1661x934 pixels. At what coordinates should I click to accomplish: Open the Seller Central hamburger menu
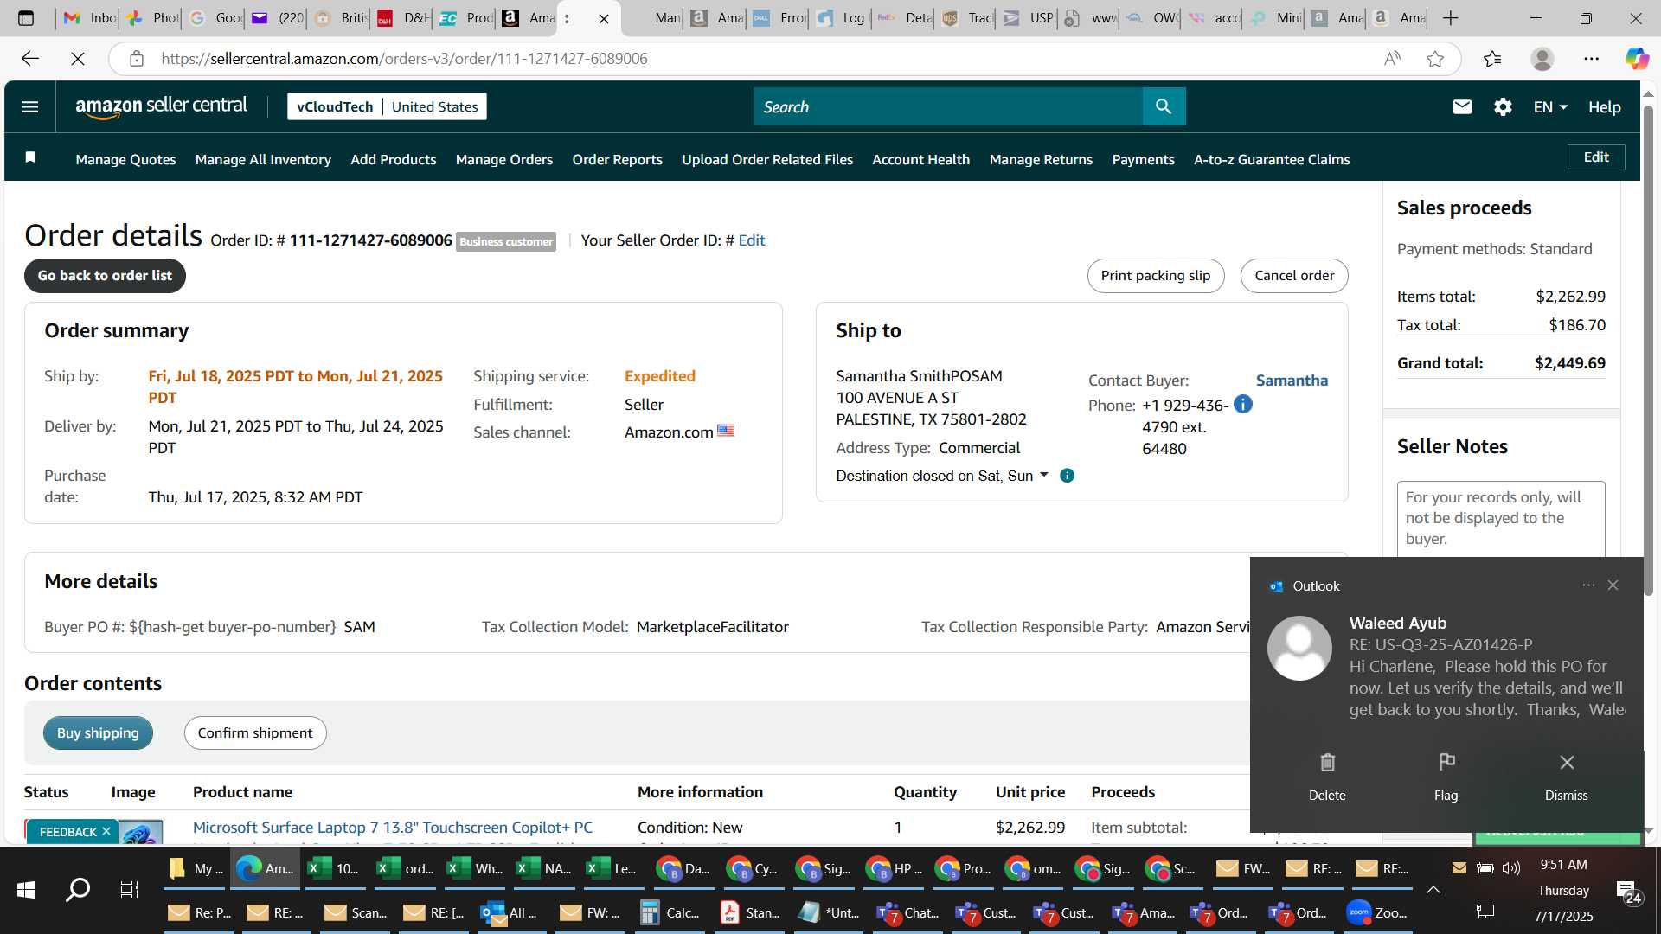tap(29, 106)
